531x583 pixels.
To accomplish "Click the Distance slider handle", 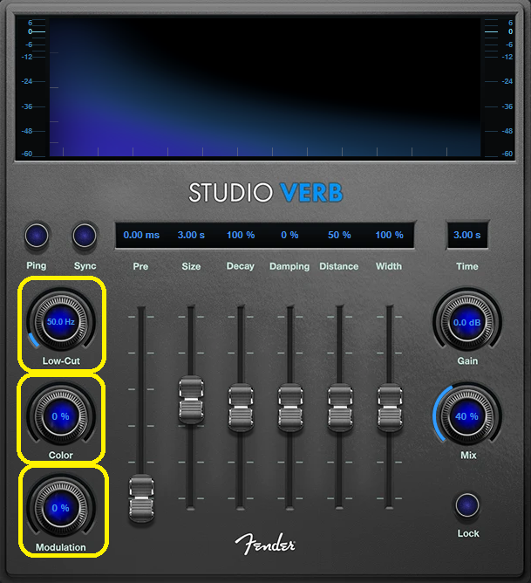I will click(339, 408).
